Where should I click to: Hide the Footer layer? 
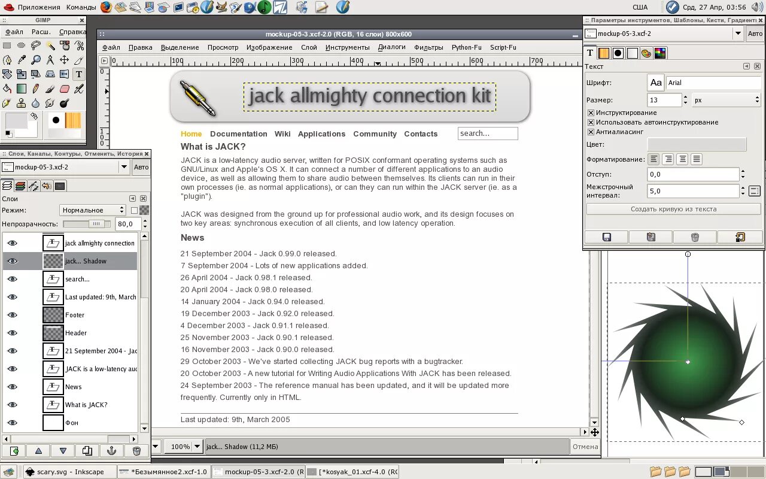[12, 315]
